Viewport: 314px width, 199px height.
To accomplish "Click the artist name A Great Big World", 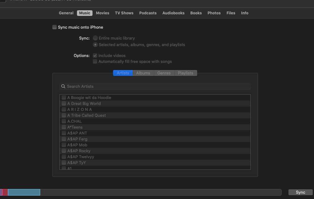I will click(84, 103).
